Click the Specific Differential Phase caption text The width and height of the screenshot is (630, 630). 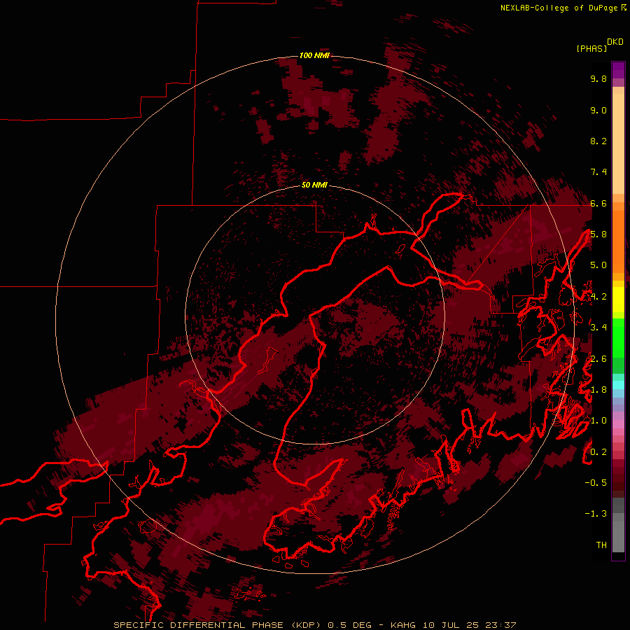point(314,625)
